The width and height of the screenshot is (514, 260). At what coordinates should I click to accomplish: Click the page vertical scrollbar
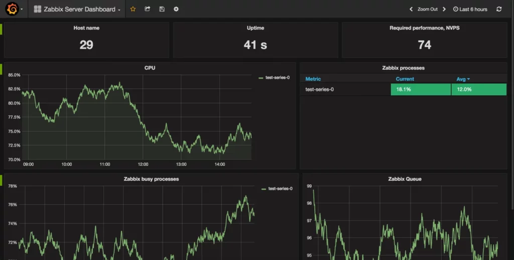tap(512, 114)
